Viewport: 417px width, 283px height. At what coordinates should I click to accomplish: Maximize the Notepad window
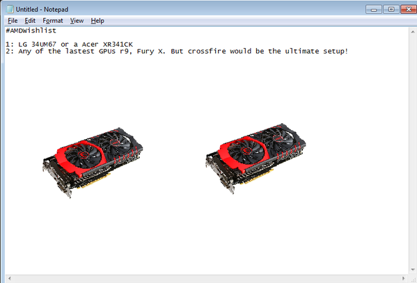click(391, 9)
